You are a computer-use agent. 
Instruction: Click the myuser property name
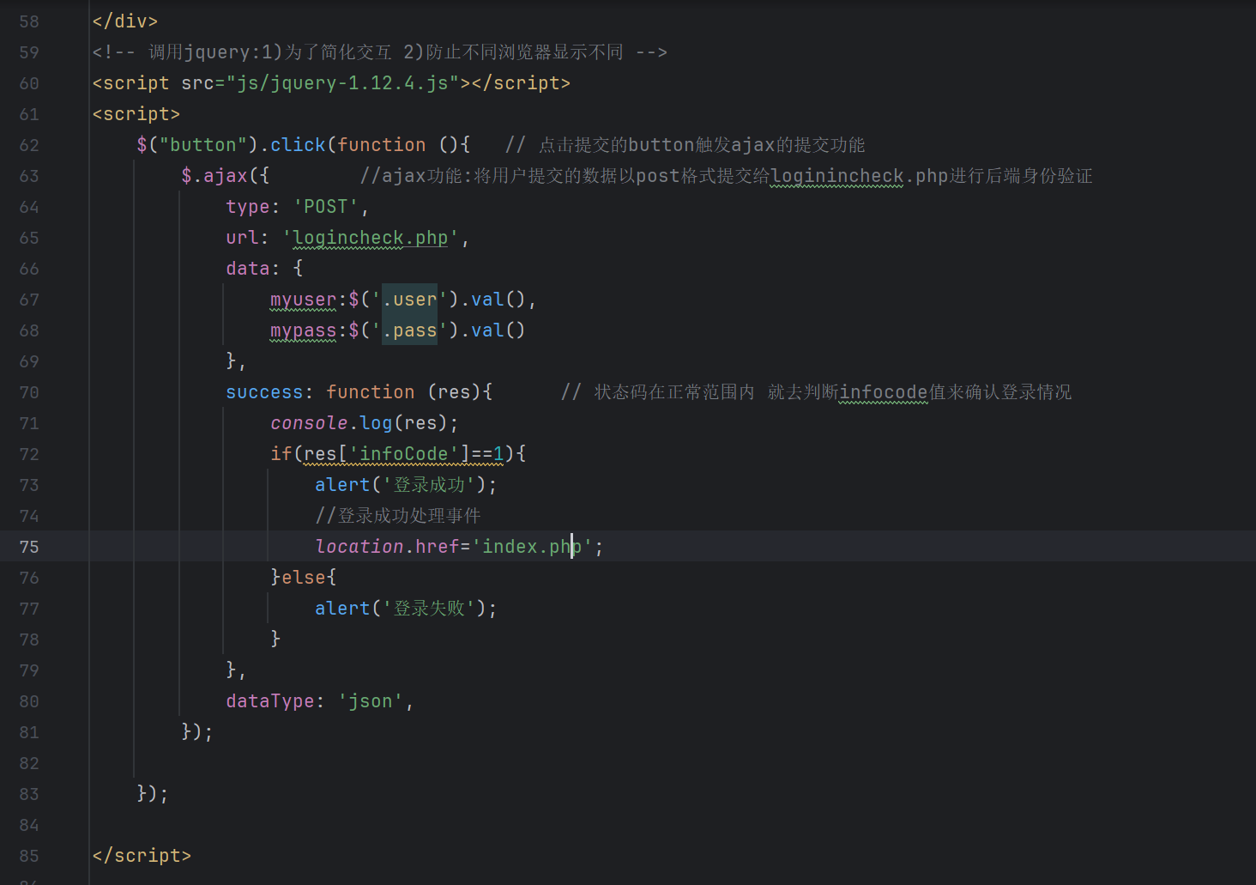[x=304, y=300]
